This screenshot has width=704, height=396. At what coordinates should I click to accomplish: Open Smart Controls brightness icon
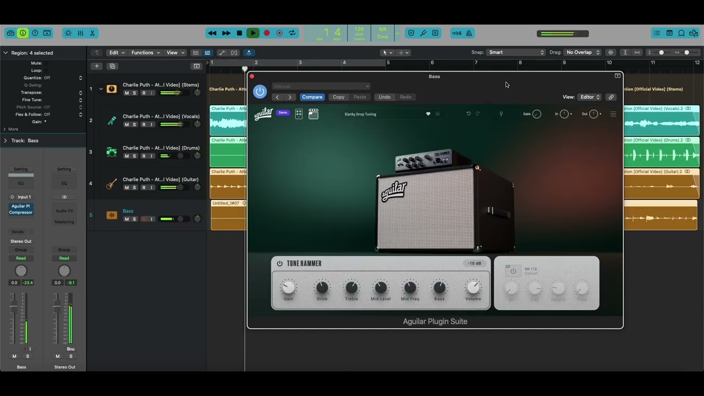68,33
